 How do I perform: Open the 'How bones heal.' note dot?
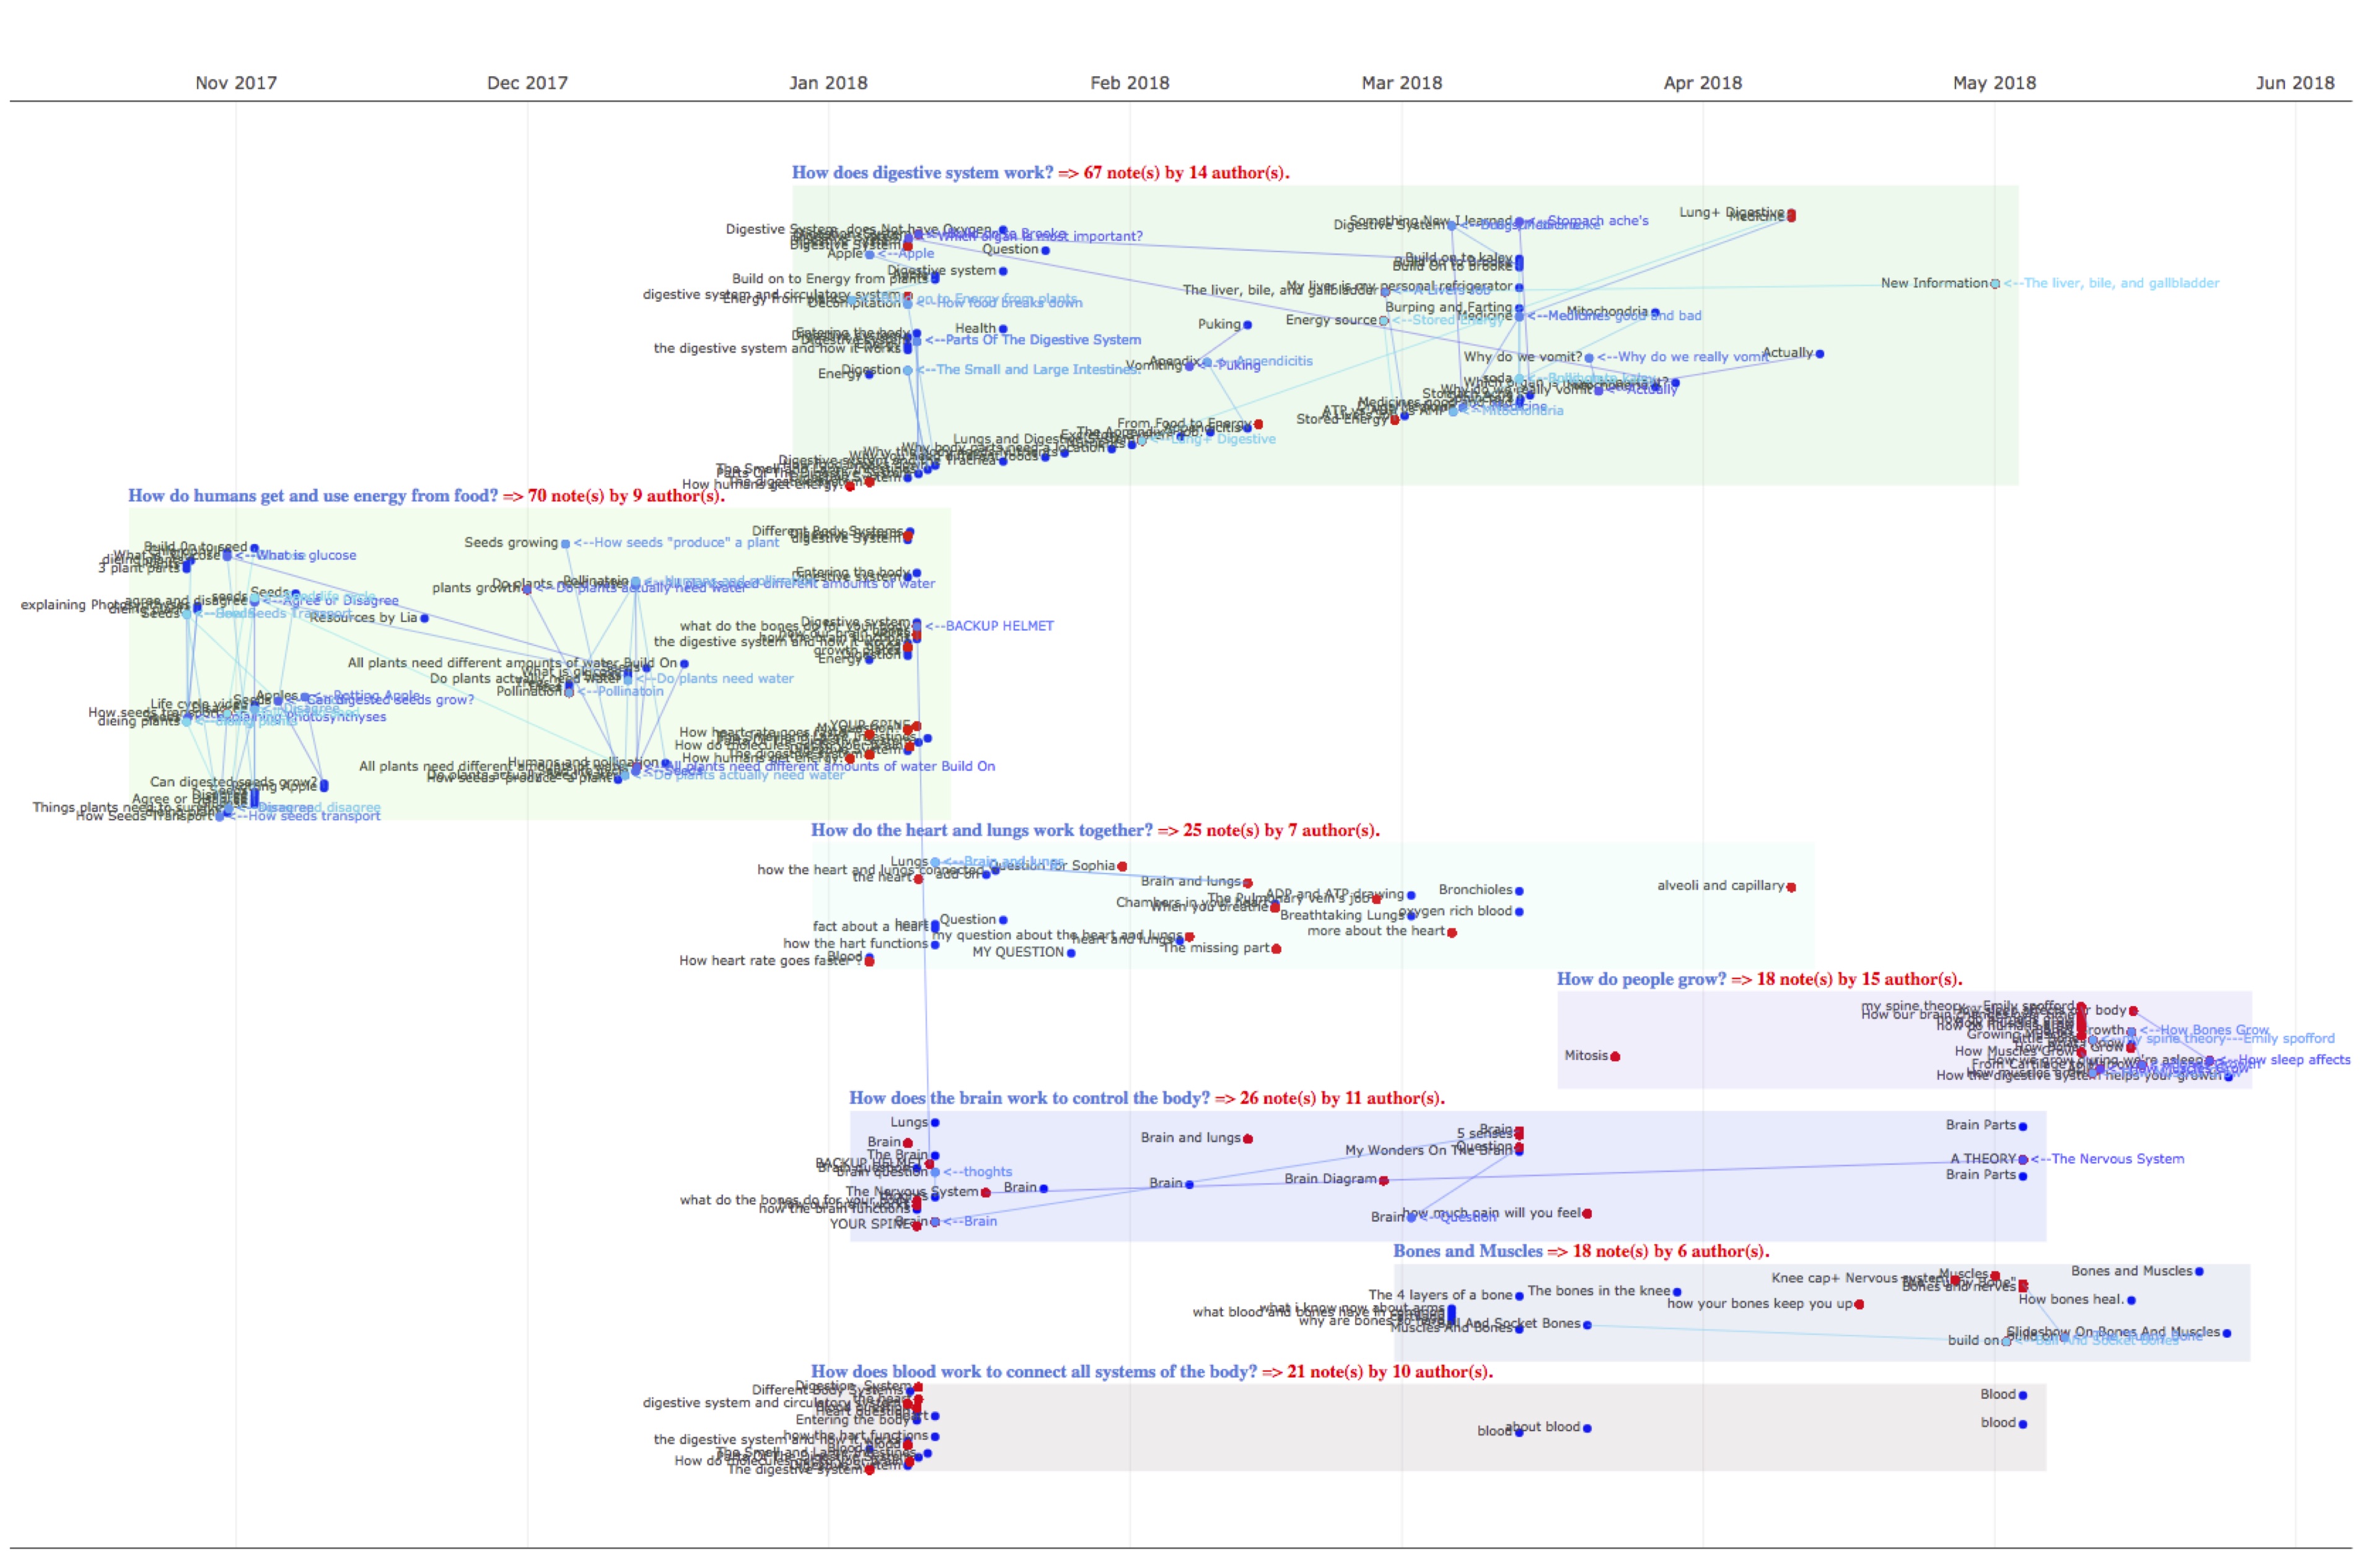point(2131,1301)
